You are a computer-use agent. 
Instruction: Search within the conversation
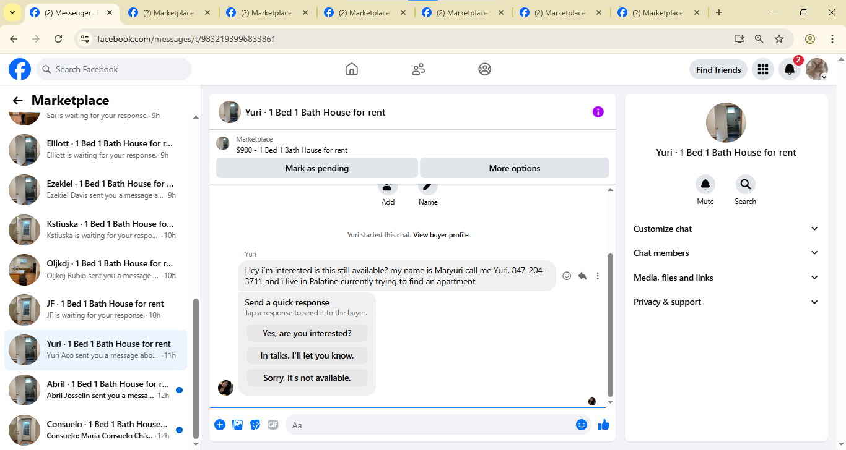coord(745,184)
